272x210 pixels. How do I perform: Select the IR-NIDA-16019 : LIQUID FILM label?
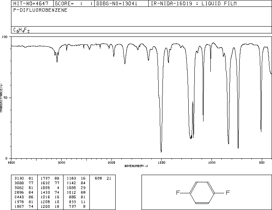click(194, 3)
